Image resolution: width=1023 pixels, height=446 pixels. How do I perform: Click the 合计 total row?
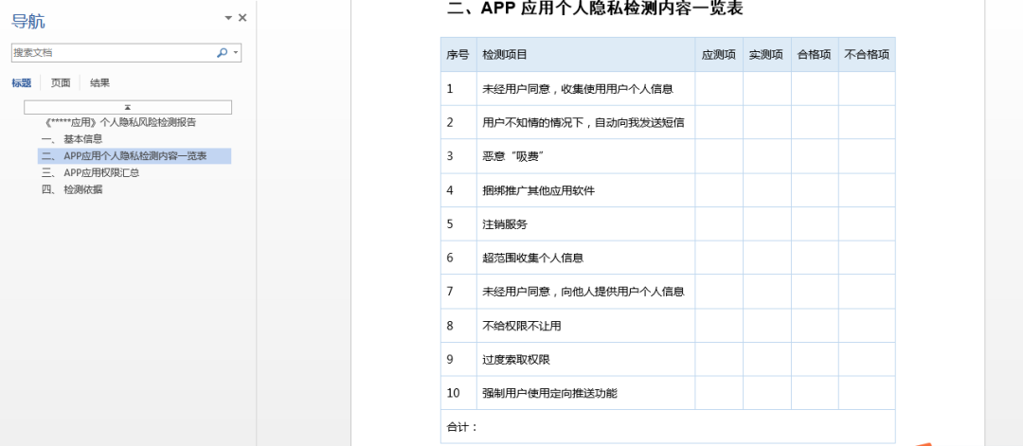pyautogui.click(x=667, y=427)
